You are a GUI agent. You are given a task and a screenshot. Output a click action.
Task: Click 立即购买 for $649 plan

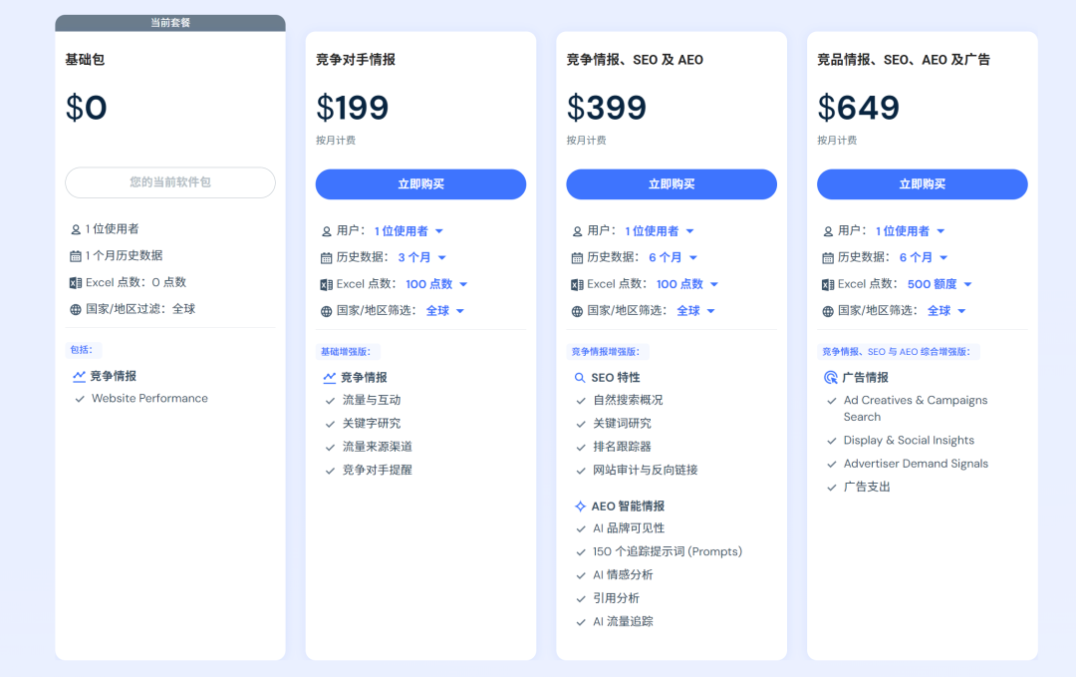pyautogui.click(x=923, y=184)
